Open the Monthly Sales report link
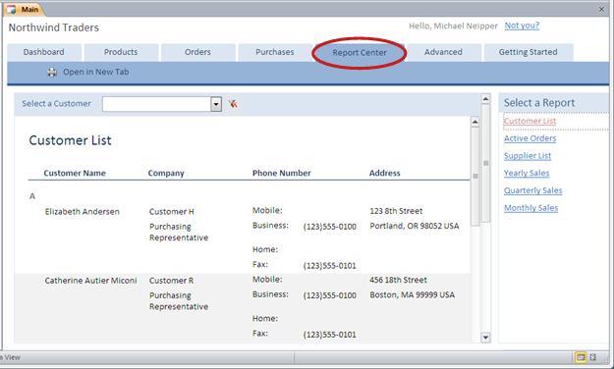This screenshot has height=369, width=614. (530, 208)
